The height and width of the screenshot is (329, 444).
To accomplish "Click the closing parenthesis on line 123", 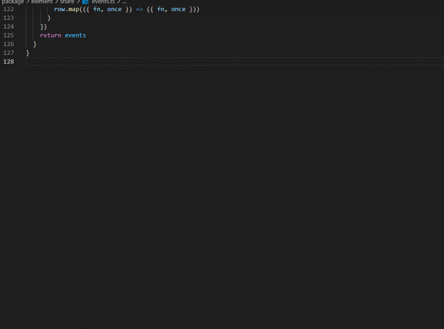I will click(48, 18).
